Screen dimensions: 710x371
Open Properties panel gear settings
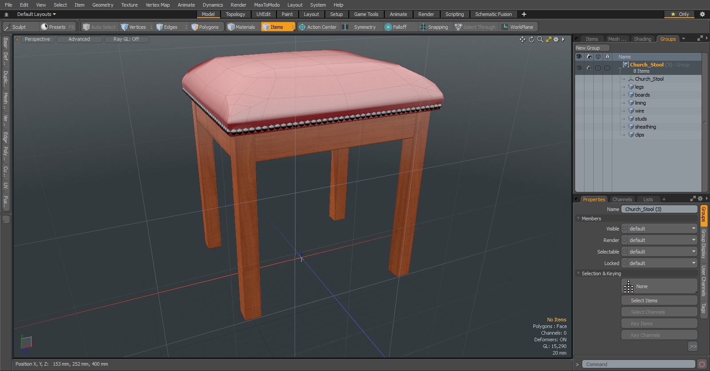(700, 199)
